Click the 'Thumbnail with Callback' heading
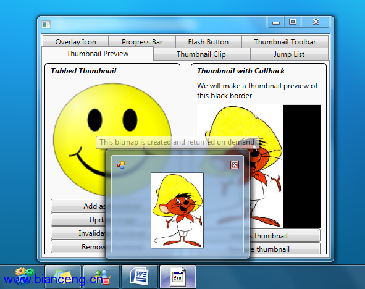Screen dimensions: 365x289 [241, 71]
